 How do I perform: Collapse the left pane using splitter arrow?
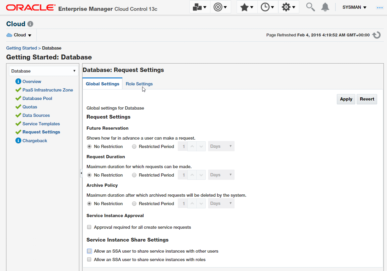click(x=81, y=173)
